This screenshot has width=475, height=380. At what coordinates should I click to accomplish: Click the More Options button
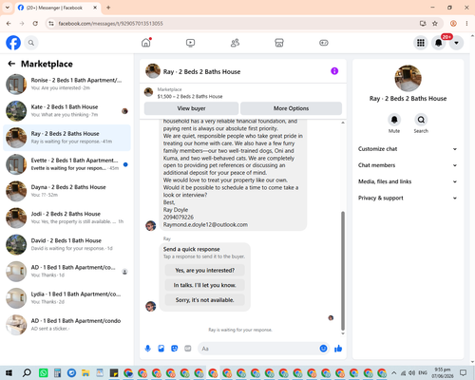[291, 108]
